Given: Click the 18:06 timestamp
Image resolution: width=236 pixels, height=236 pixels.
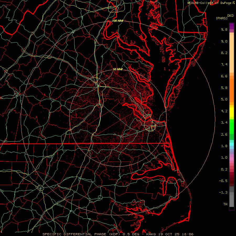Looking at the screenshot, I should [188, 234].
